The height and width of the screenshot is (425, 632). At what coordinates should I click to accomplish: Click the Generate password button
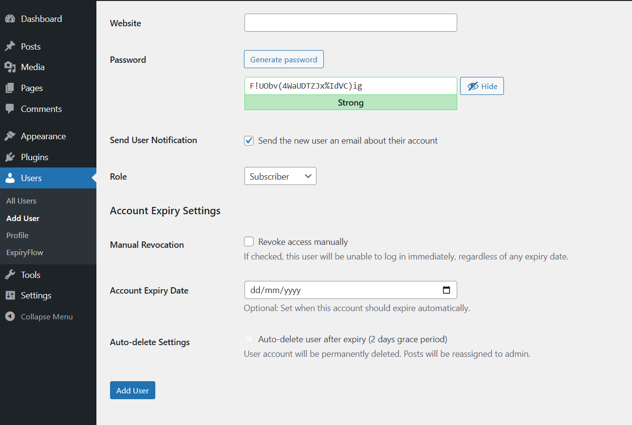(283, 59)
